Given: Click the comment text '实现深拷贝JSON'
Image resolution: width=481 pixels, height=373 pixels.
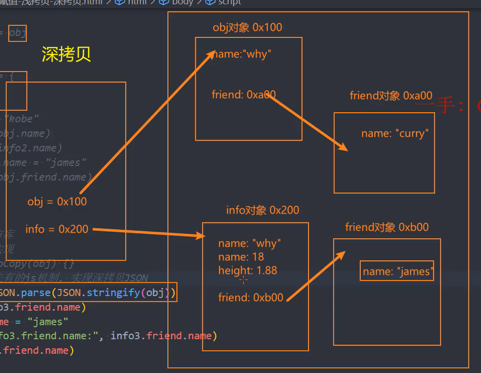Looking at the screenshot, I should [x=110, y=278].
